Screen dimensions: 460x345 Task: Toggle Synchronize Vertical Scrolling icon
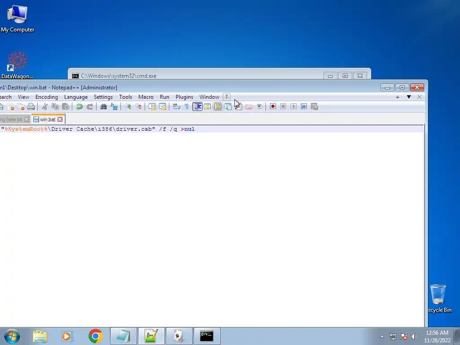152,106
